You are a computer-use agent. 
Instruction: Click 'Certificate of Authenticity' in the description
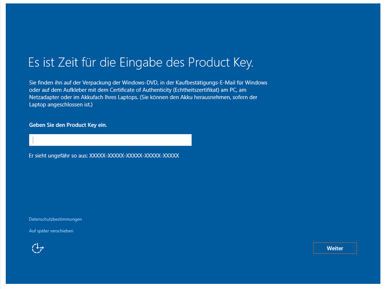(141, 90)
